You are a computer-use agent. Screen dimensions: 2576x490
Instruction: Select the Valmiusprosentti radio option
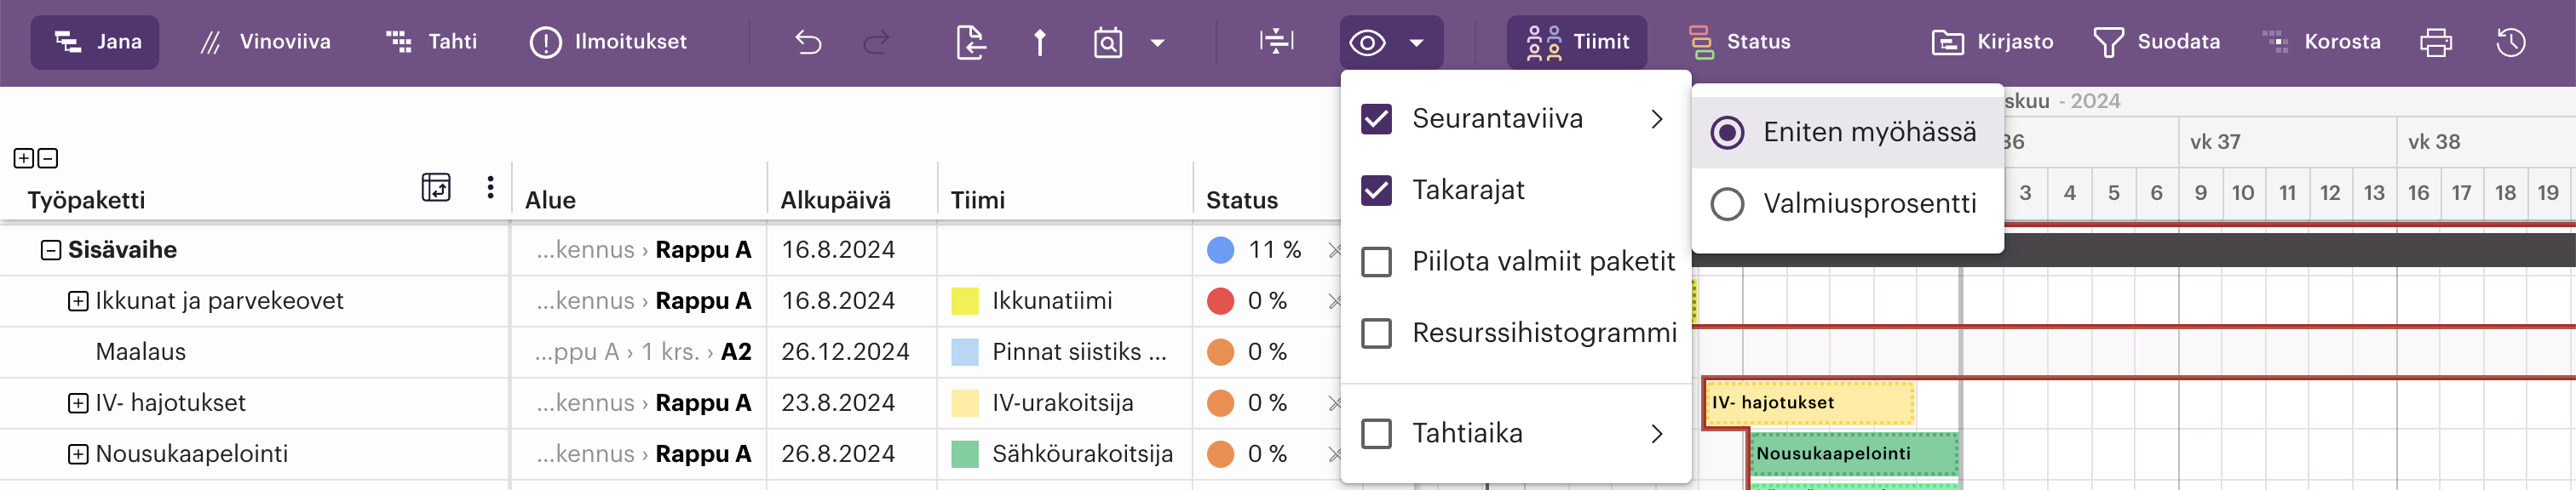pos(1727,203)
